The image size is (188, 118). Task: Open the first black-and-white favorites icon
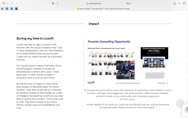(2, 9)
